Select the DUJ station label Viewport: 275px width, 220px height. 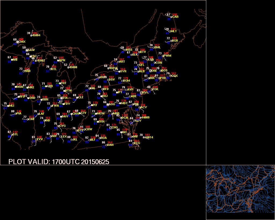tap(105, 96)
